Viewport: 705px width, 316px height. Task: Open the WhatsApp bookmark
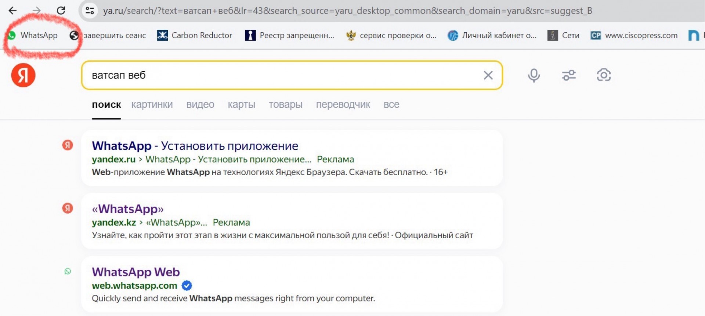(33, 35)
